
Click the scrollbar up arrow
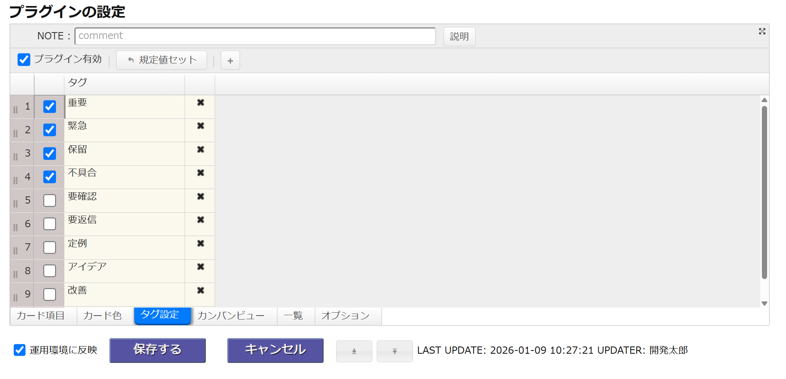765,100
